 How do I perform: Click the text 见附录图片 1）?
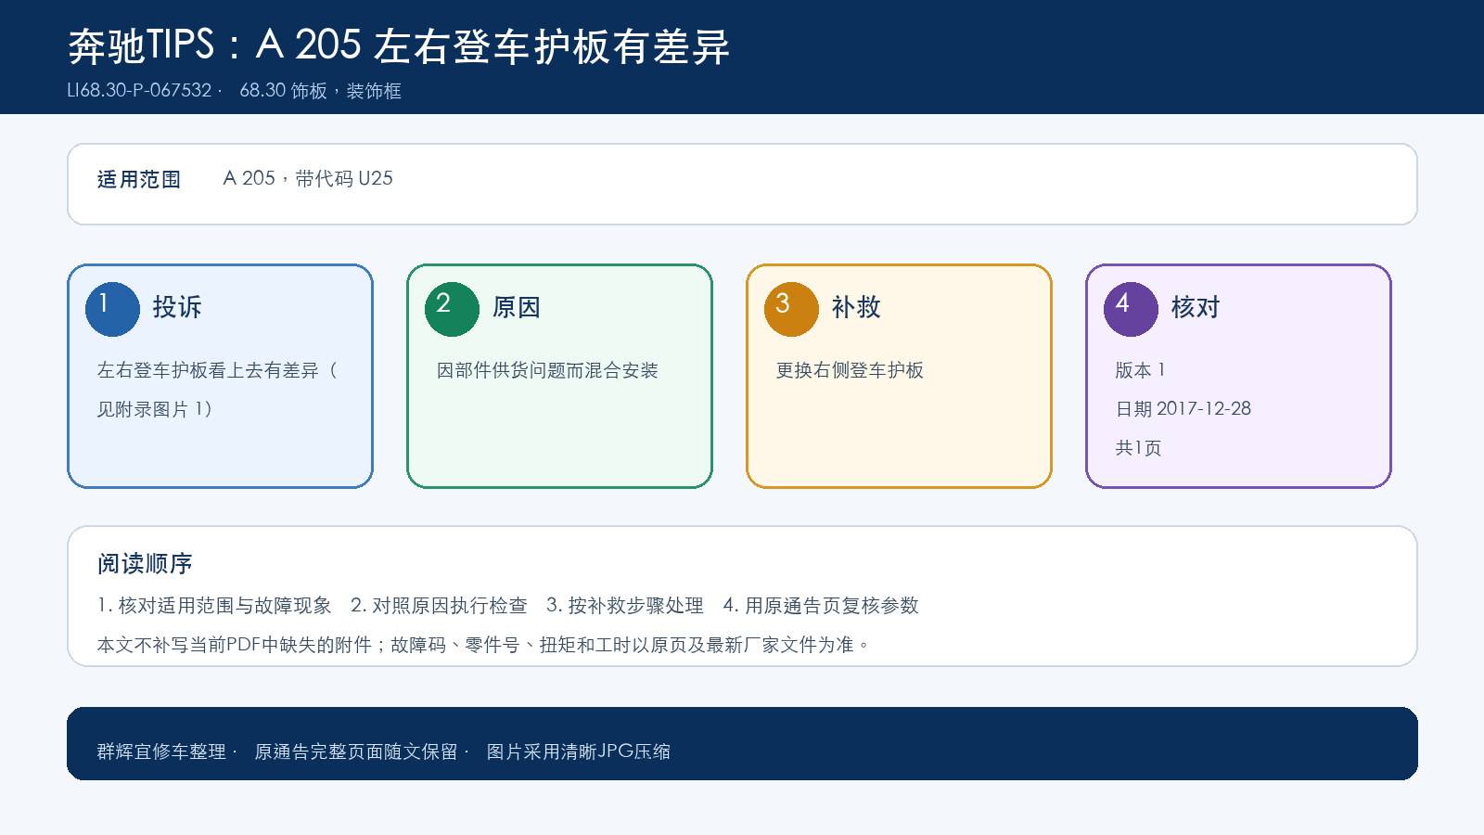click(155, 409)
